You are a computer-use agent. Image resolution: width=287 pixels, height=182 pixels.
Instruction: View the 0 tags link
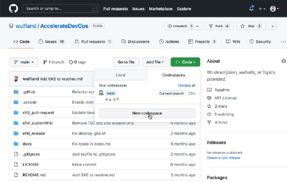77,62
